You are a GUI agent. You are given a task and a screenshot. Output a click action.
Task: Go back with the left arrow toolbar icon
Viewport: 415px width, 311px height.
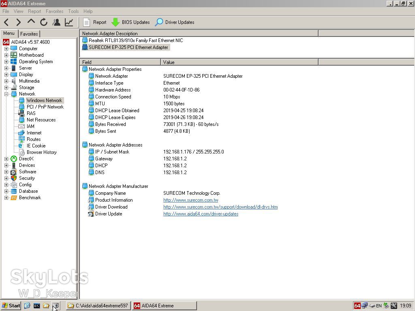point(6,22)
